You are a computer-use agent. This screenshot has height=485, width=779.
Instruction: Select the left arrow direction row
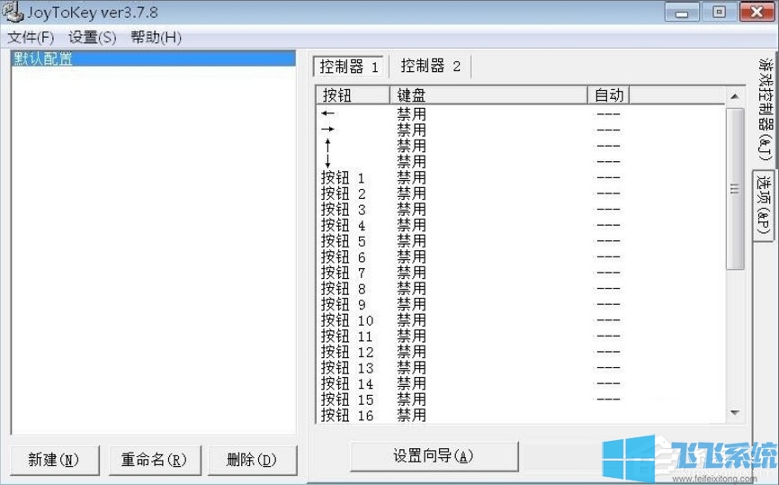pos(328,113)
